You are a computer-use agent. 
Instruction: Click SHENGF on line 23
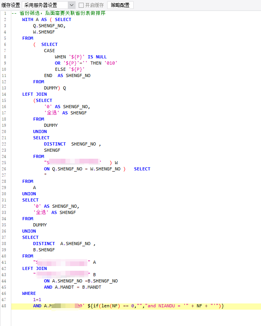[52, 150]
